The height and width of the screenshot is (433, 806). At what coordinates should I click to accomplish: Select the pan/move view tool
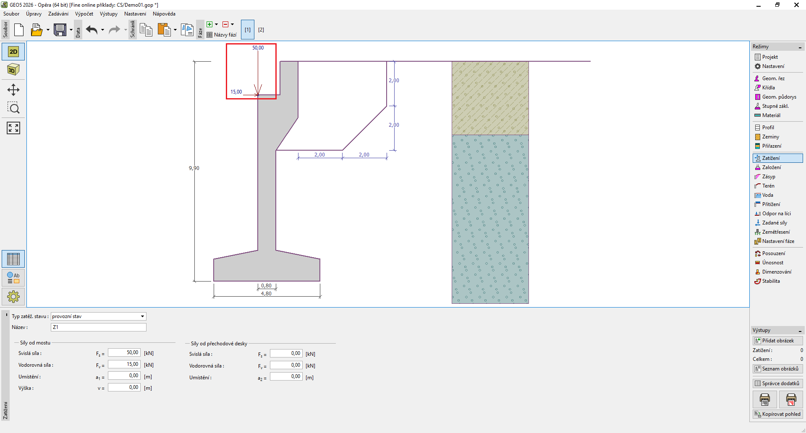[13, 90]
